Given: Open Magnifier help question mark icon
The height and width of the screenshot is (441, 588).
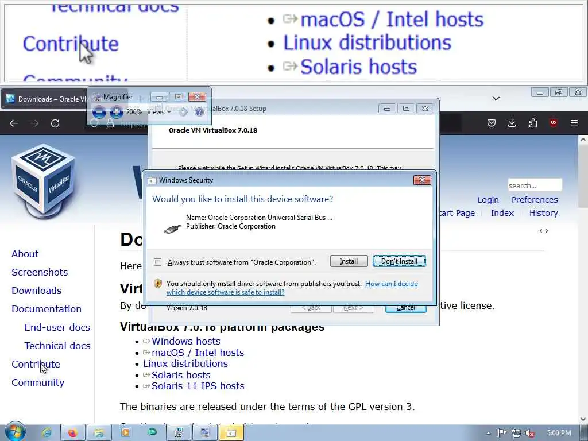Looking at the screenshot, I should [199, 112].
